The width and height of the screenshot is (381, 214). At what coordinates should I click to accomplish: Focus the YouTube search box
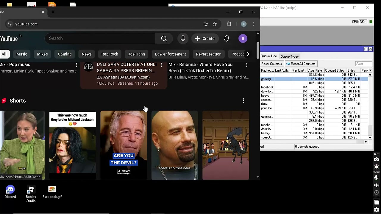point(100,38)
